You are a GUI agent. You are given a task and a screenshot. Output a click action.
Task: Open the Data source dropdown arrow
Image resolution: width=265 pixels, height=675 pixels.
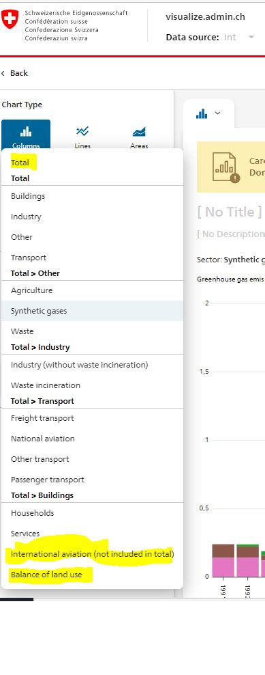point(251,38)
